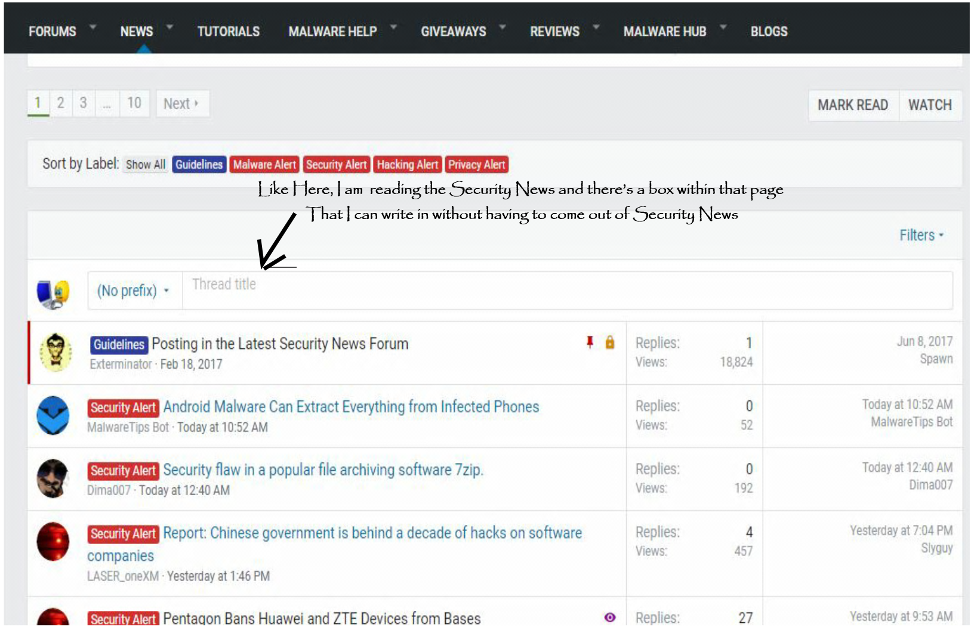Open the (No prefix) dropdown
This screenshot has height=630, width=974.
click(x=133, y=291)
